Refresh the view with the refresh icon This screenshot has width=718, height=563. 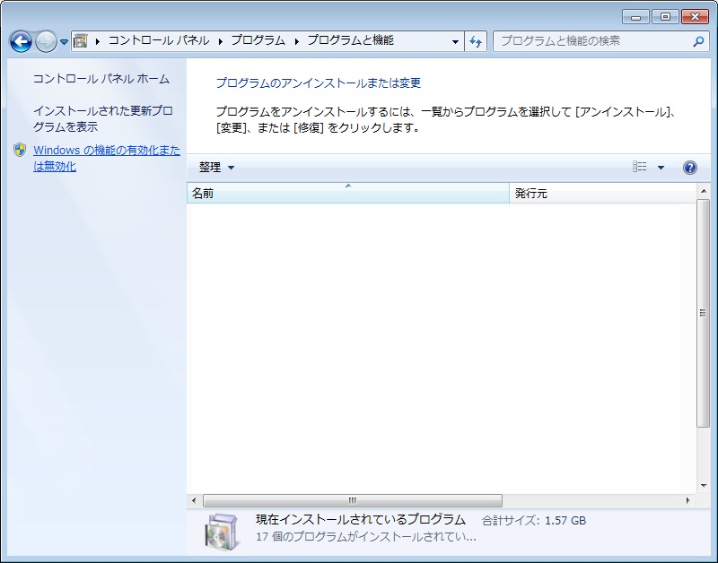(x=476, y=41)
